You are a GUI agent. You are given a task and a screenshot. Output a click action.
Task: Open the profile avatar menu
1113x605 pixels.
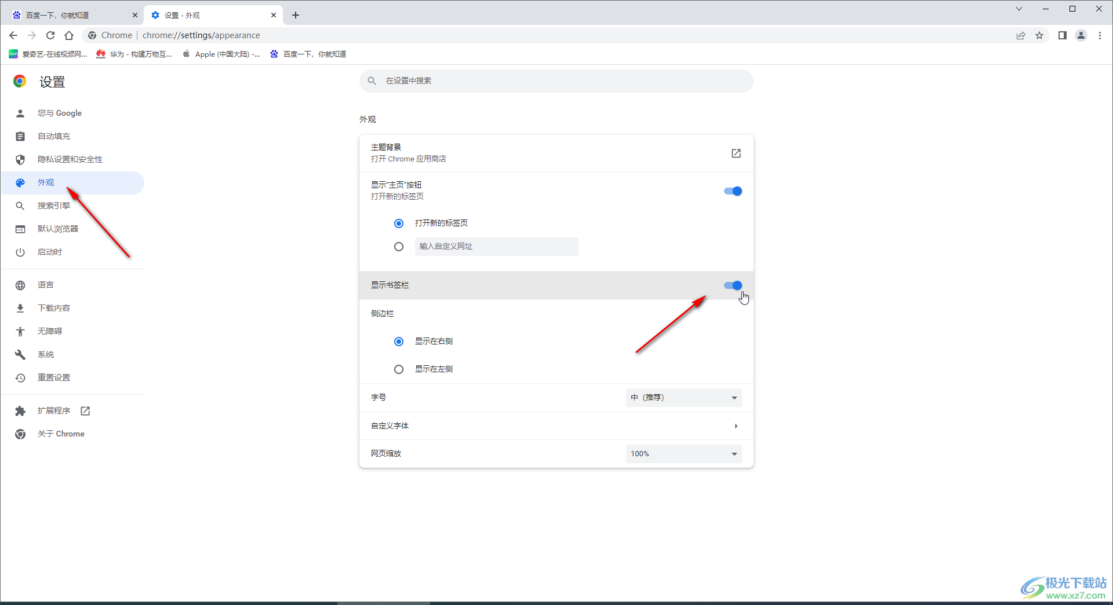click(1081, 35)
